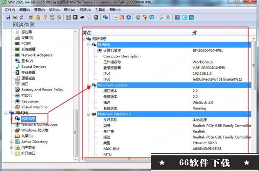Collapse the Network Interface 1 section
Viewport: 259px width, 171px height.
(89, 114)
